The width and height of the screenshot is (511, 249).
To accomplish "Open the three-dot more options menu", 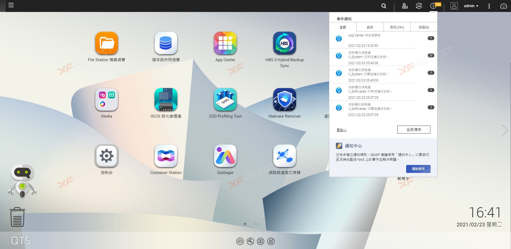I will pyautogui.click(x=489, y=6).
